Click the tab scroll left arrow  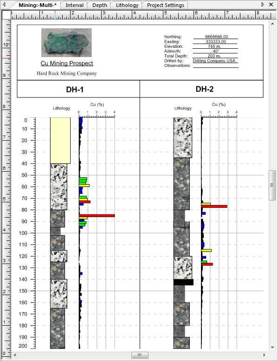point(4,4)
